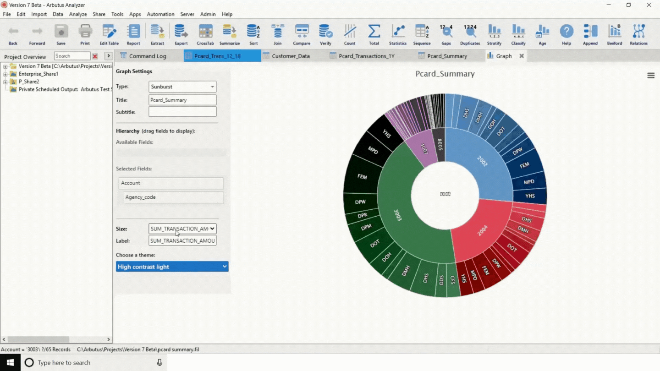Image resolution: width=660 pixels, height=371 pixels.
Task: Open the graph Type dropdown
Action: tap(182, 87)
